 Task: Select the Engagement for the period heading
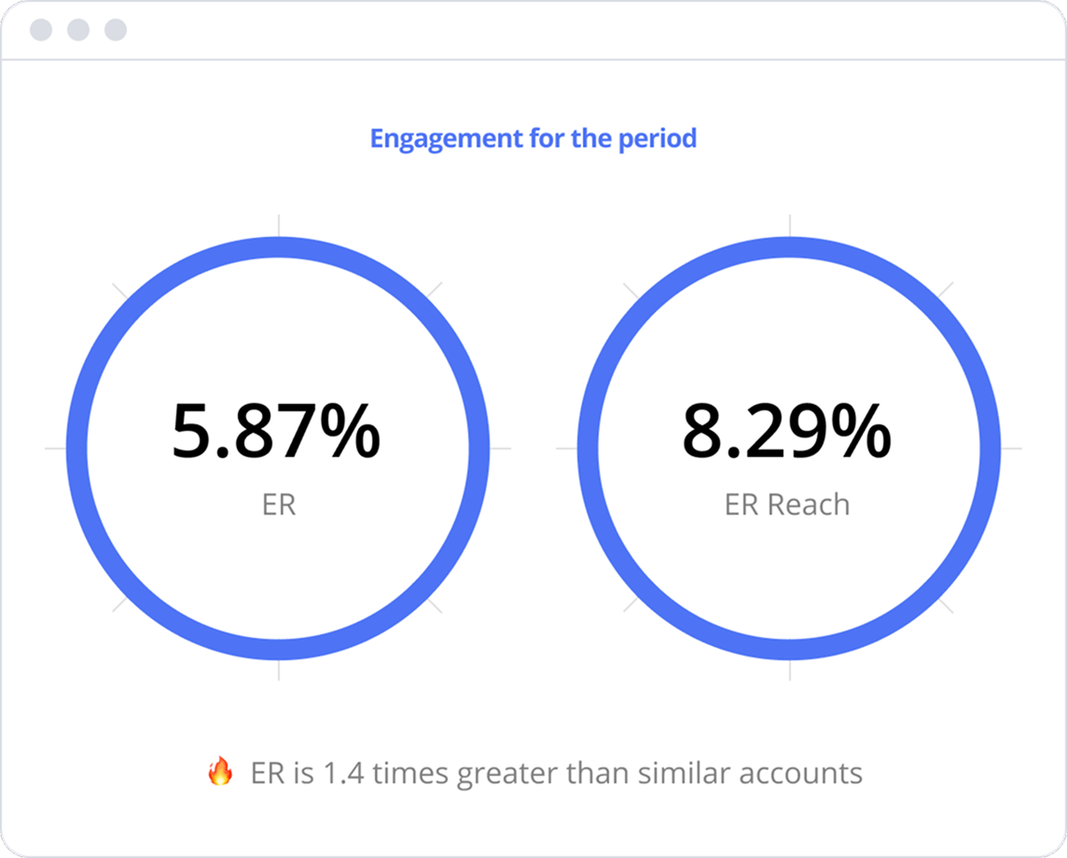pyautogui.click(x=533, y=139)
